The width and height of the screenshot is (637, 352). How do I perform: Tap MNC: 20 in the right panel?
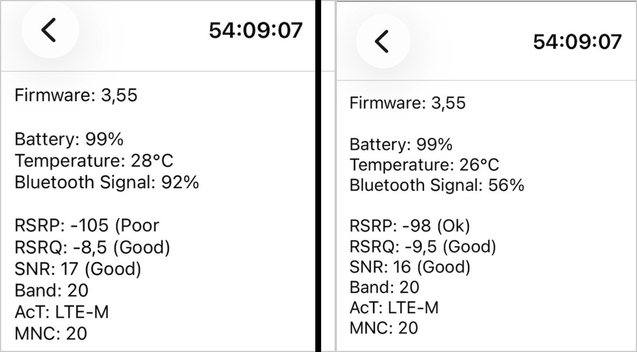[384, 328]
